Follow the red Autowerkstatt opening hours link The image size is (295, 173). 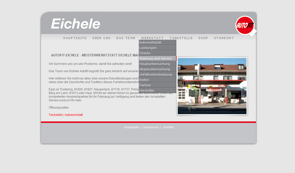74,115
